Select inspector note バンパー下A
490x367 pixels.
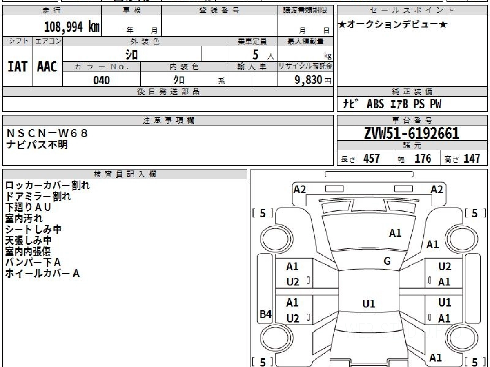[x=33, y=263]
